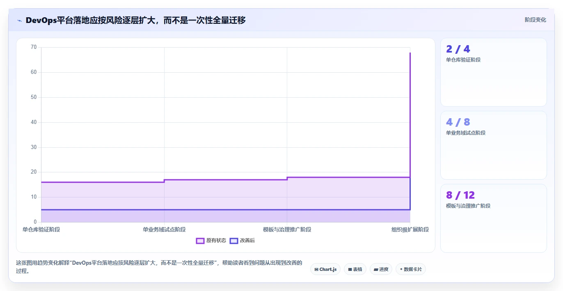The image size is (563, 291).
Task: Click the y-axis value 50
Action: pyautogui.click(x=34, y=97)
